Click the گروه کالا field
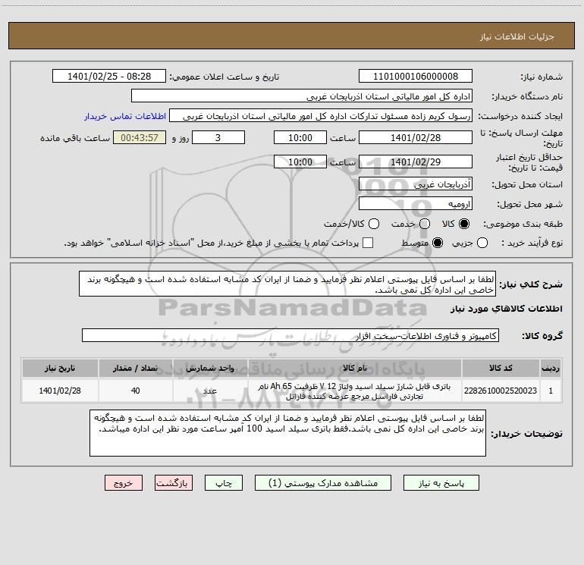Image resolution: width=584 pixels, height=565 pixels. tap(290, 335)
